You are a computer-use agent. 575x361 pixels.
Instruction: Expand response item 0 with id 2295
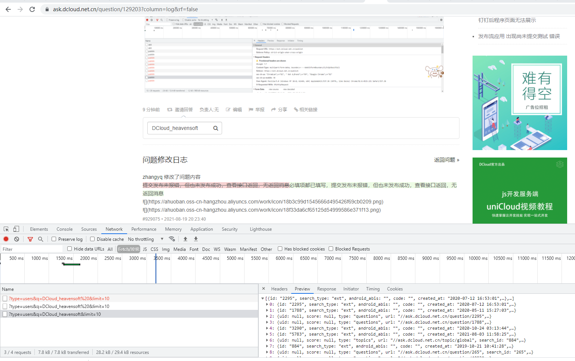tap(267, 304)
